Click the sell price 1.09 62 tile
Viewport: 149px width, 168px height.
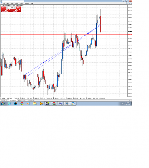click(6, 10)
